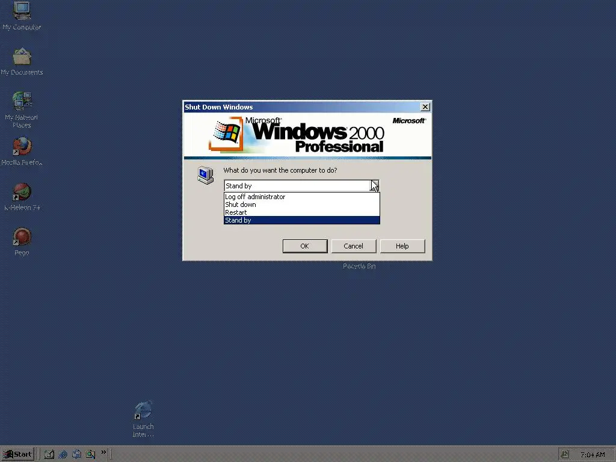Choose Log off administrator from list

[302, 197]
